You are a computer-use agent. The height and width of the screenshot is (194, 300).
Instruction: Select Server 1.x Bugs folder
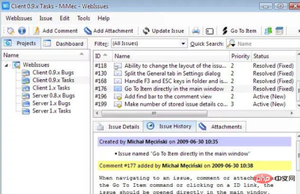(x=51, y=103)
